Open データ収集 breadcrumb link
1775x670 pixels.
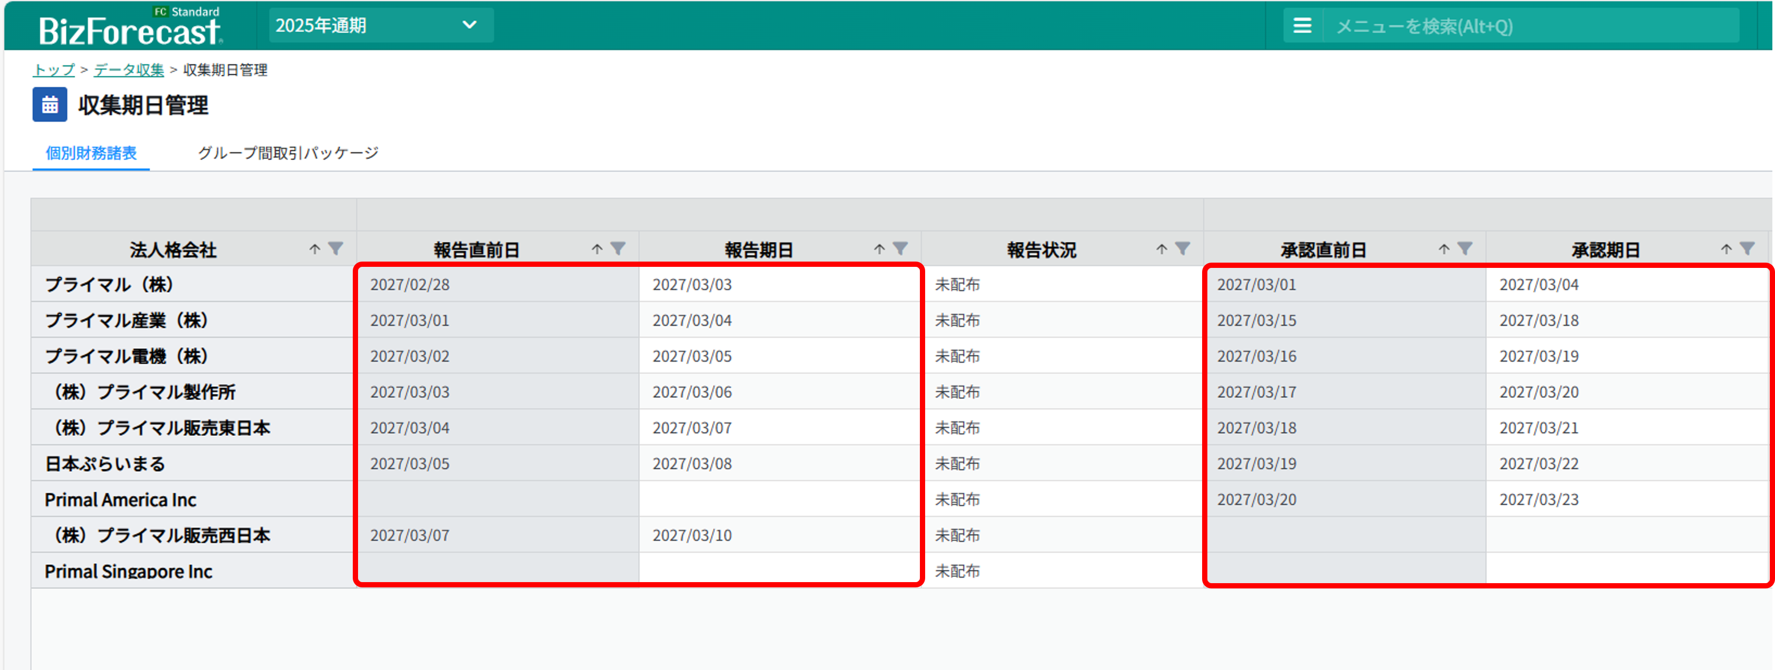tap(129, 69)
